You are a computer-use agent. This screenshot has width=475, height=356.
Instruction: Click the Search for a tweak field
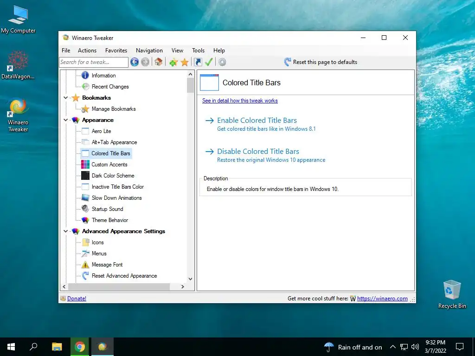point(94,62)
